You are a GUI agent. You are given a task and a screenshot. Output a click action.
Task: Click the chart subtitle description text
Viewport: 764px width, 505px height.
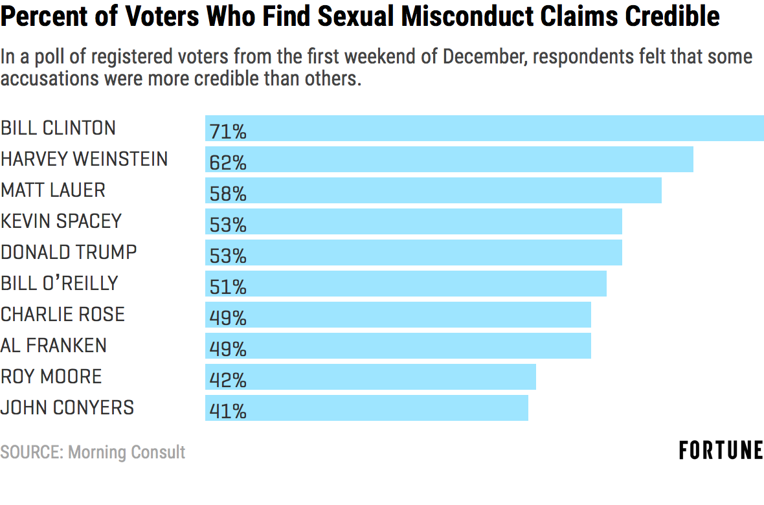coord(376,68)
